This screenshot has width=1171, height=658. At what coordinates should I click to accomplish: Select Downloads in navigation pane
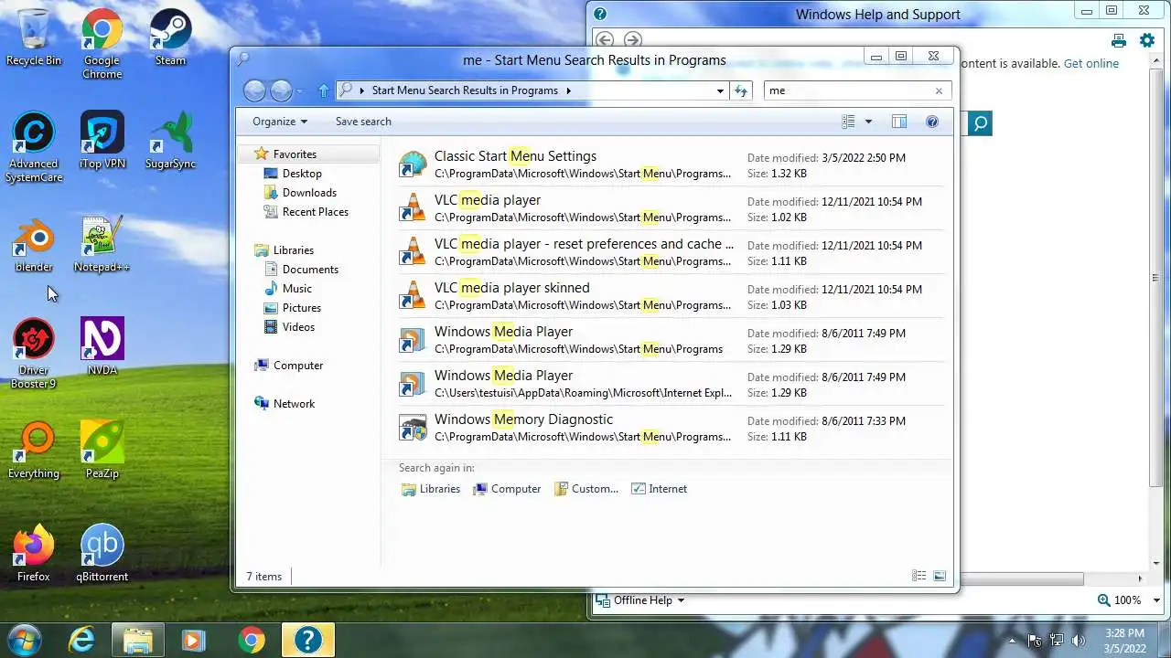pos(300,193)
